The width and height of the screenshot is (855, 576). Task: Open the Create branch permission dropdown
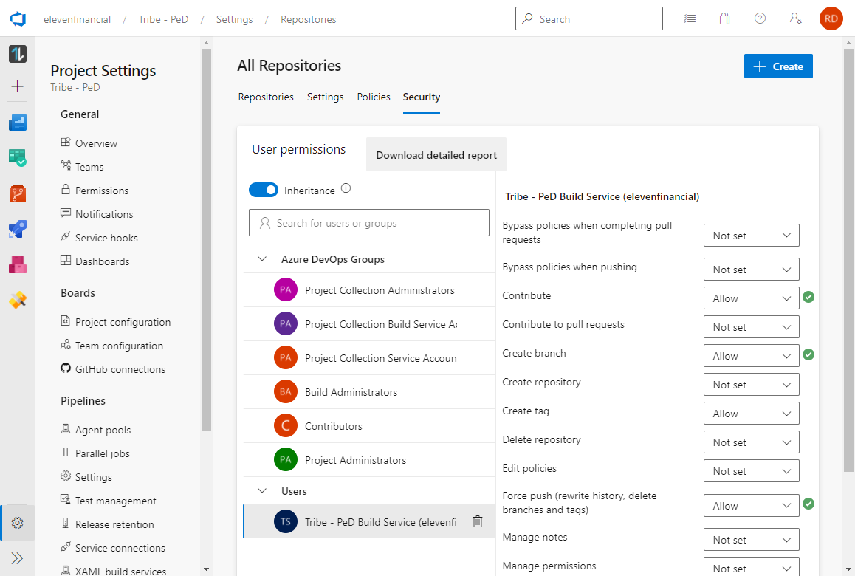click(x=752, y=356)
